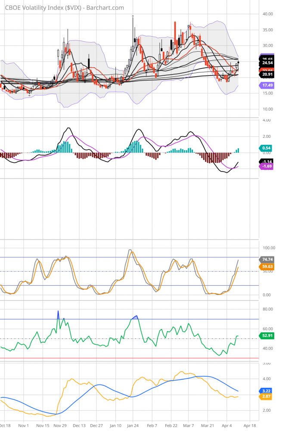Screen dimensions: 282x431
Task: Select the green 52.91 RSI value label
Action: pos(268,334)
